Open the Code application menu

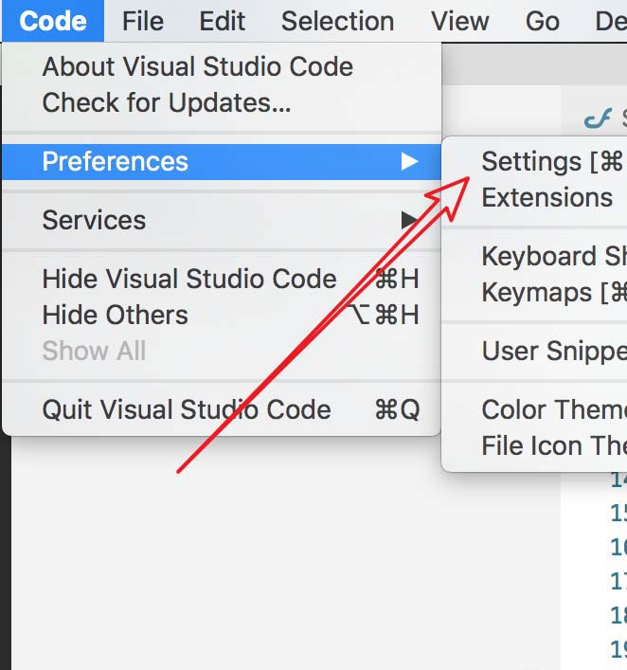(53, 21)
